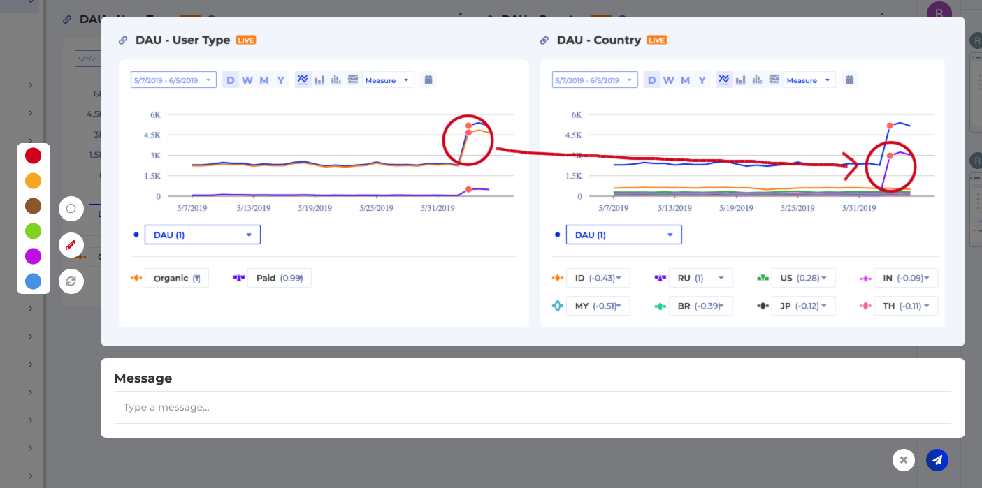Open Measure dropdown in DAU - Country
The image size is (982, 488).
809,80
